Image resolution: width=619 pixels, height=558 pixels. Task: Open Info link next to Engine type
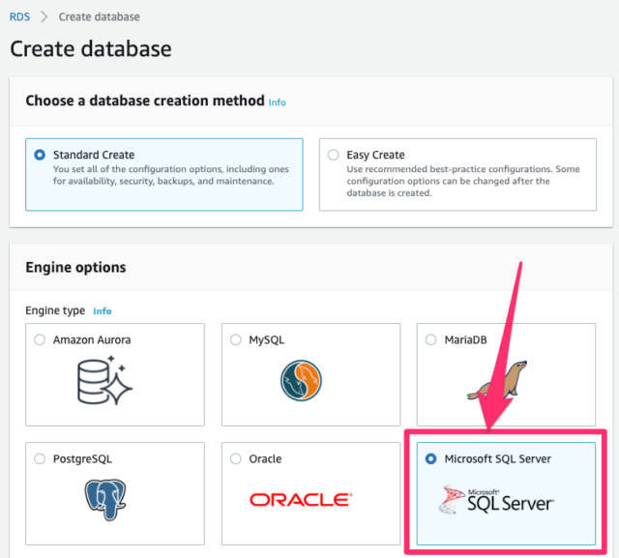103,311
